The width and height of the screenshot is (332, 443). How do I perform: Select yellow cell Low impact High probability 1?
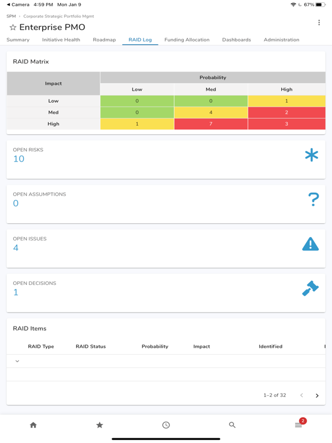pyautogui.click(x=286, y=101)
